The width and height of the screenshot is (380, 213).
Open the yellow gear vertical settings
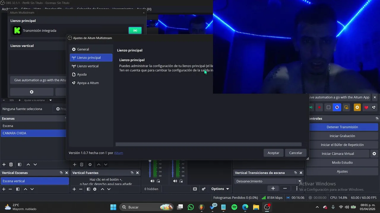click(x=357, y=107)
